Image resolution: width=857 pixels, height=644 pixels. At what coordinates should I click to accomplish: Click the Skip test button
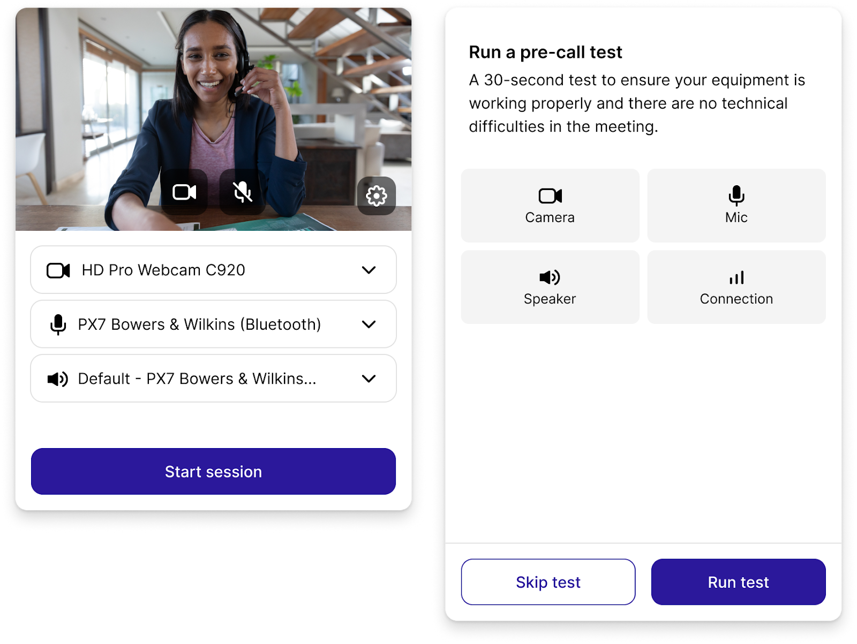pos(548,582)
